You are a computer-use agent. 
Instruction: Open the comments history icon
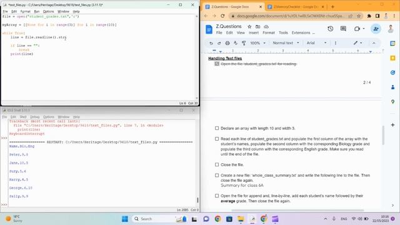point(343,29)
